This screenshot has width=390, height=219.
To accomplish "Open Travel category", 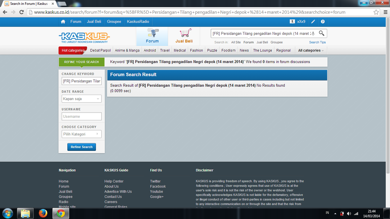I will [165, 50].
